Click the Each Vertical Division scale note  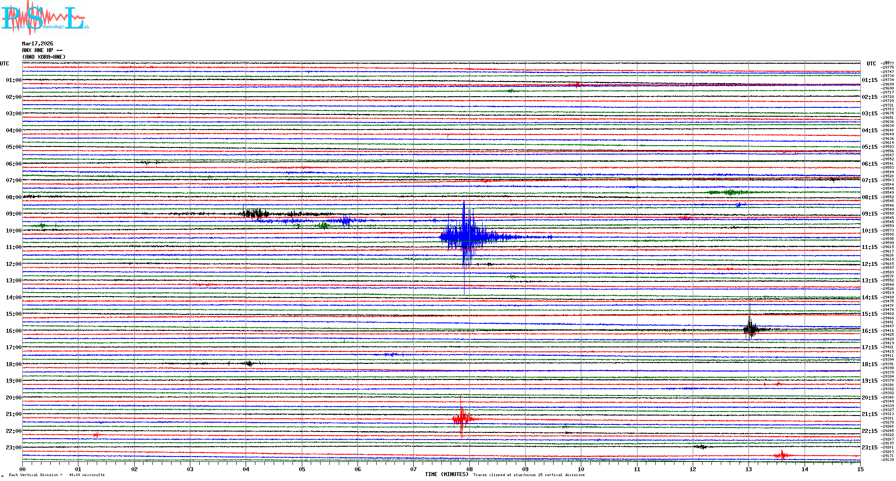pyautogui.click(x=57, y=475)
